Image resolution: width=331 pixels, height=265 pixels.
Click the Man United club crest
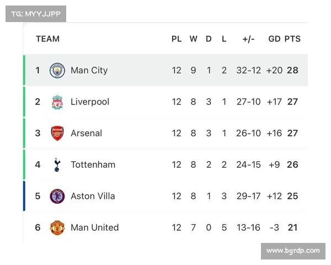(x=57, y=227)
